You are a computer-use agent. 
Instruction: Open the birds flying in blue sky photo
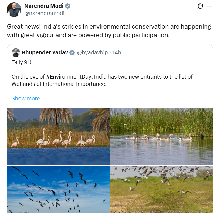(x=58, y=189)
